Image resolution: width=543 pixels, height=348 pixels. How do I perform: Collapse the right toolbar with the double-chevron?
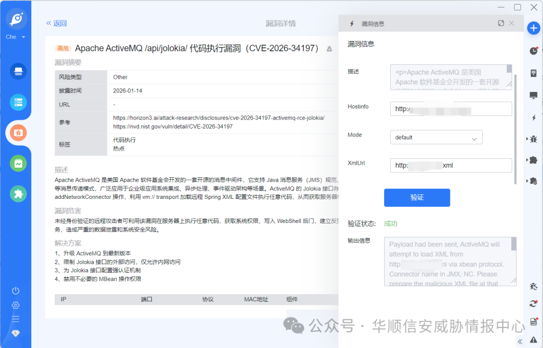point(520,342)
